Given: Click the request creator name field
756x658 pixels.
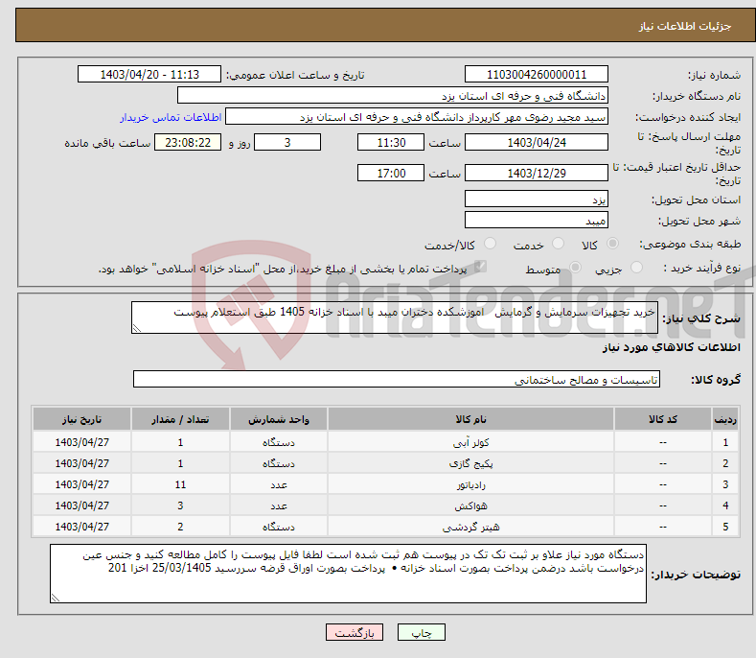Looking at the screenshot, I should pyautogui.click(x=417, y=117).
